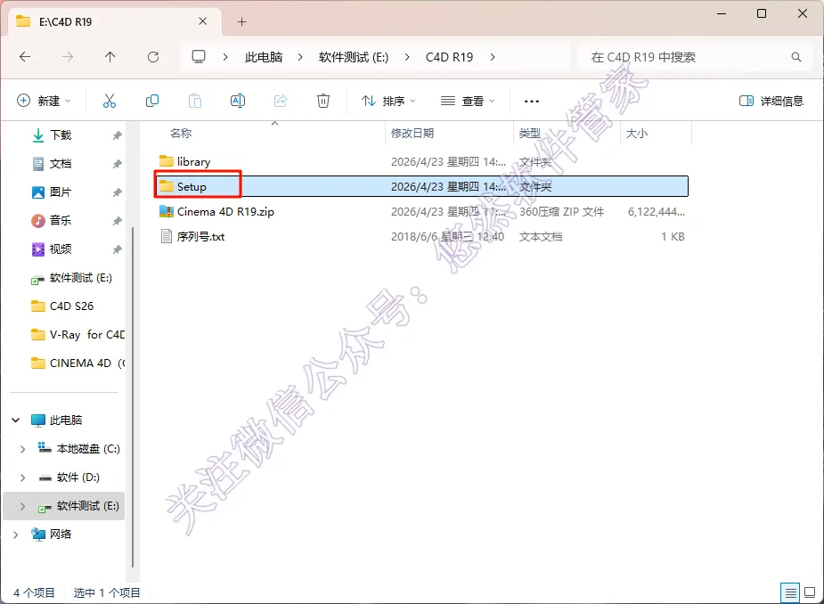Collapse the 此电脑 tree node
The width and height of the screenshot is (824, 604).
click(16, 420)
